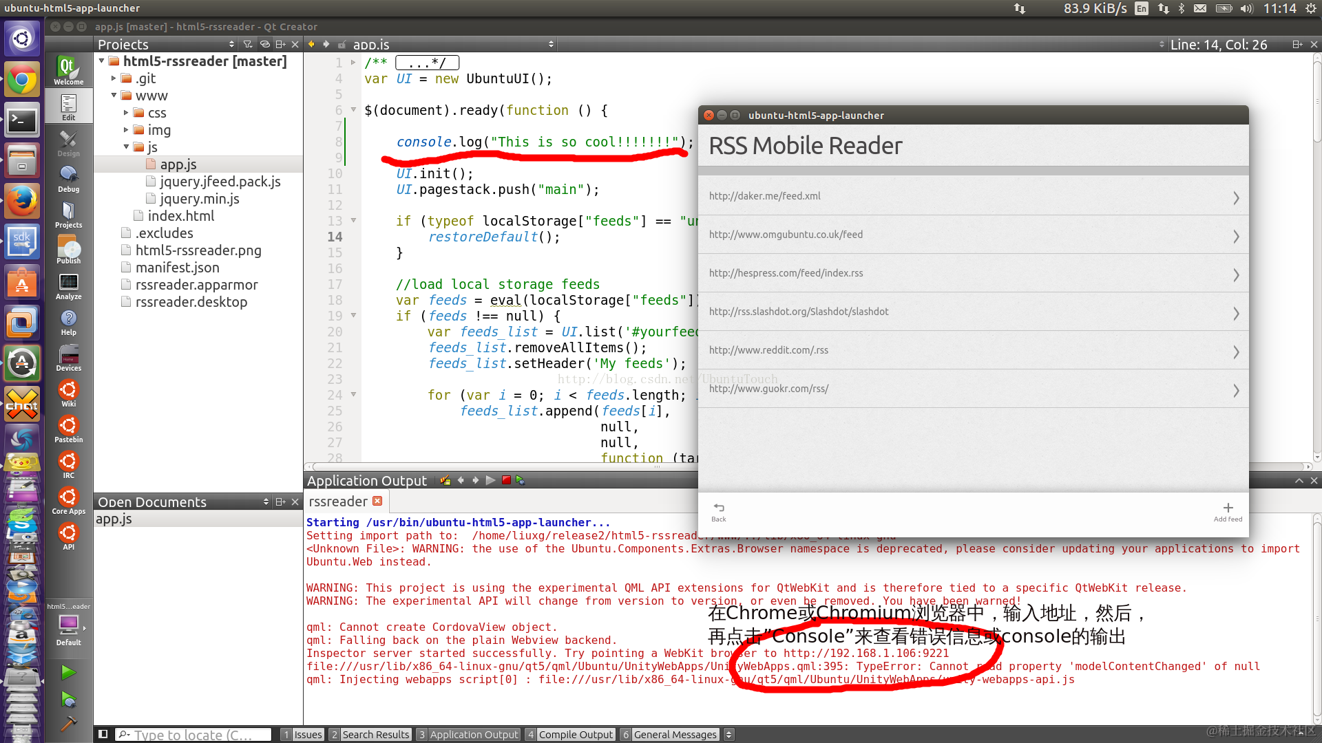Screen dimensions: 1322x743
Task: Collapse the js folder in the project tree
Action: (126, 147)
